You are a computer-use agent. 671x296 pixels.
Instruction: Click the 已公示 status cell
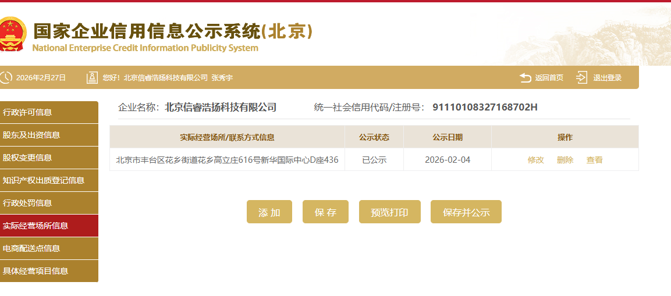(x=374, y=160)
